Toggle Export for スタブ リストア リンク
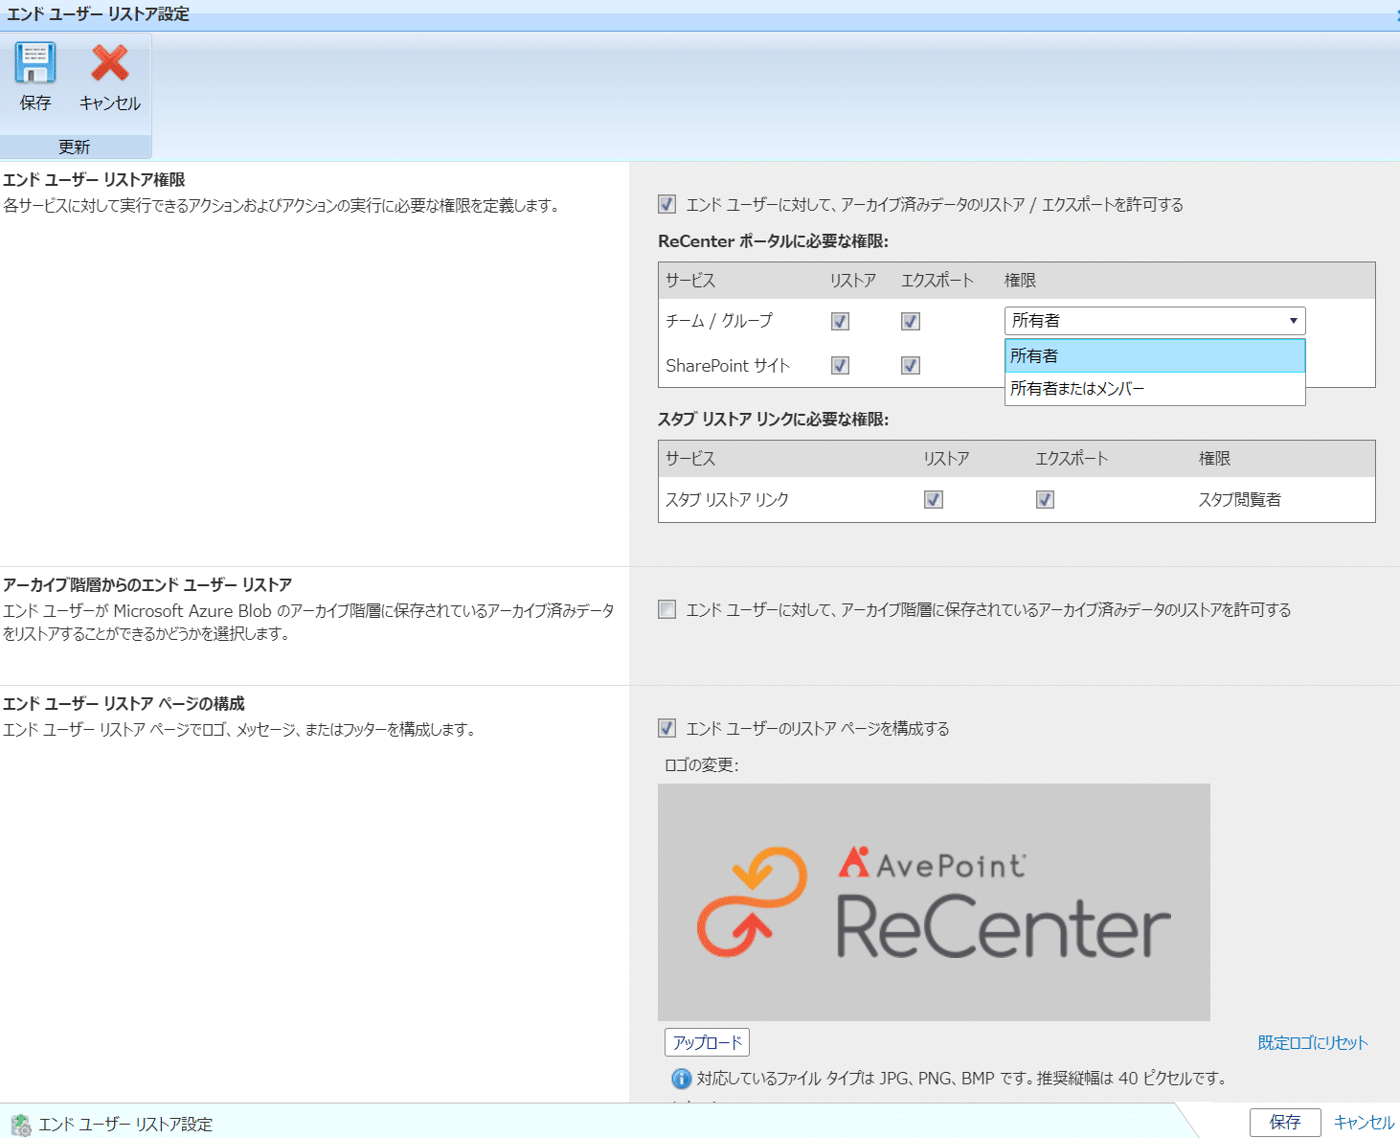Image resolution: width=1400 pixels, height=1138 pixels. [1045, 499]
